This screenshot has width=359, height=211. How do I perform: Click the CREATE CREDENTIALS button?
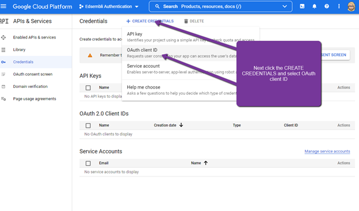tap(150, 21)
